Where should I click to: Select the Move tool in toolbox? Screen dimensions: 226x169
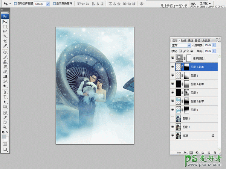[5, 22]
